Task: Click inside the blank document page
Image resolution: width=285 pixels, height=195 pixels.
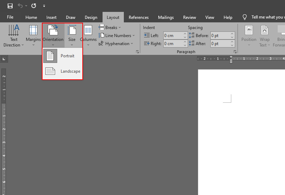Action: click(x=242, y=132)
